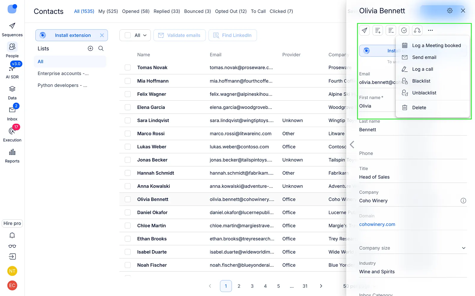
Task: Search lists with magnifier icon
Action: pos(101,49)
